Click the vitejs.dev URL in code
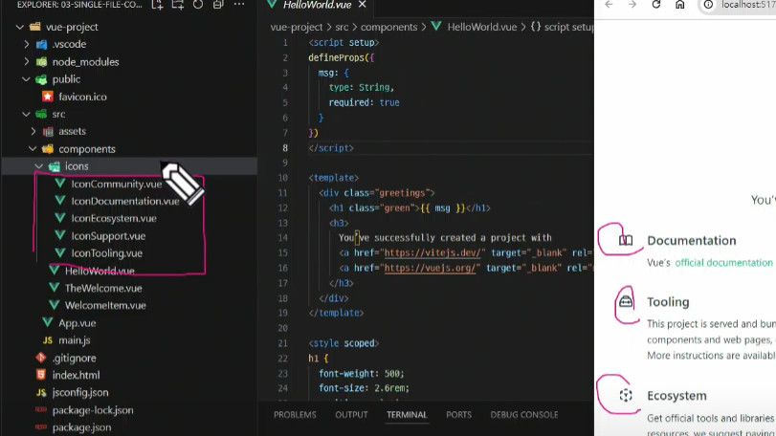This screenshot has width=776, height=436. click(x=432, y=253)
